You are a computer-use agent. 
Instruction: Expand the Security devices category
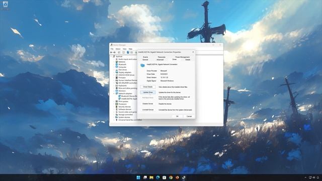point(114,107)
